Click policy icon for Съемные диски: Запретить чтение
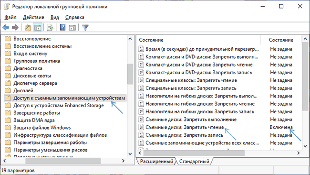 pos(141,127)
